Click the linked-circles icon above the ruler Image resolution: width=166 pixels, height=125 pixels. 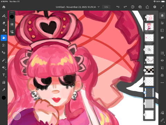(x=162, y=112)
